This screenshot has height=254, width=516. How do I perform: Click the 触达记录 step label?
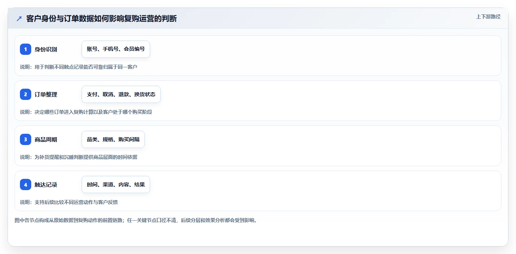click(46, 184)
